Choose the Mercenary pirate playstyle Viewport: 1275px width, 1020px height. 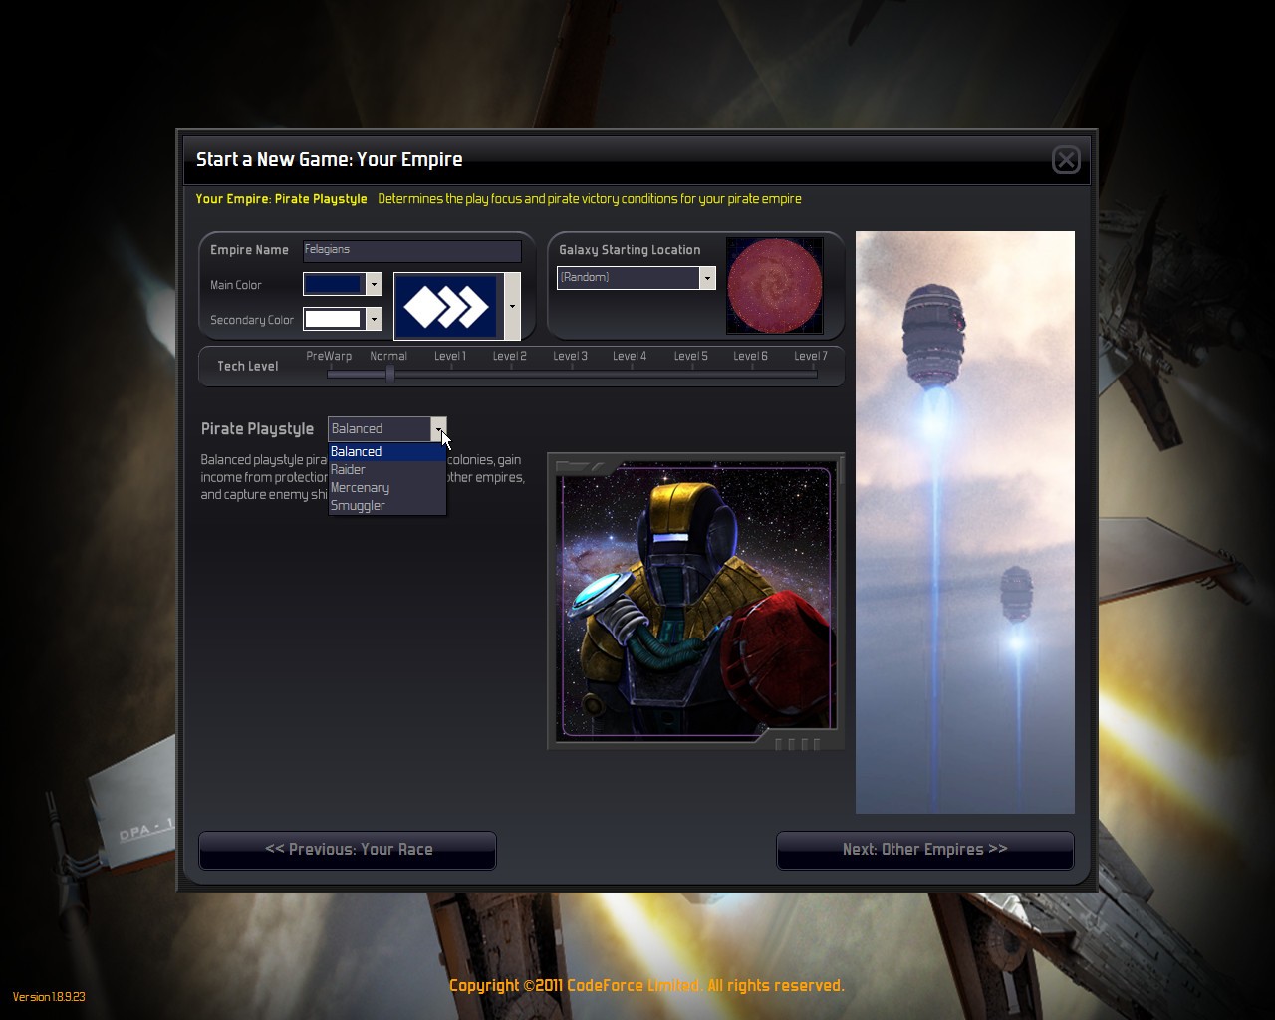click(x=385, y=488)
